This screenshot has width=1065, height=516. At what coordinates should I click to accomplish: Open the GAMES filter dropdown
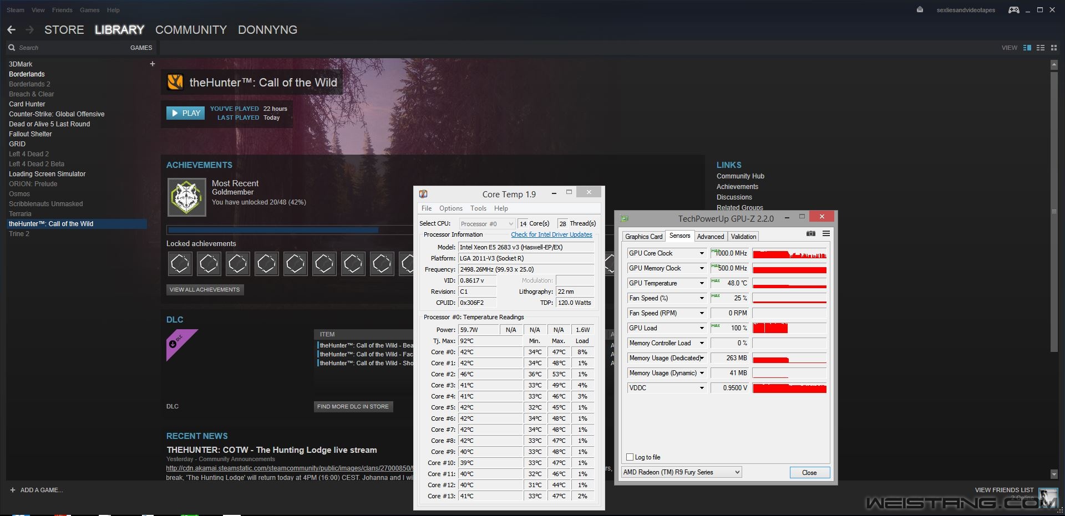coord(141,48)
